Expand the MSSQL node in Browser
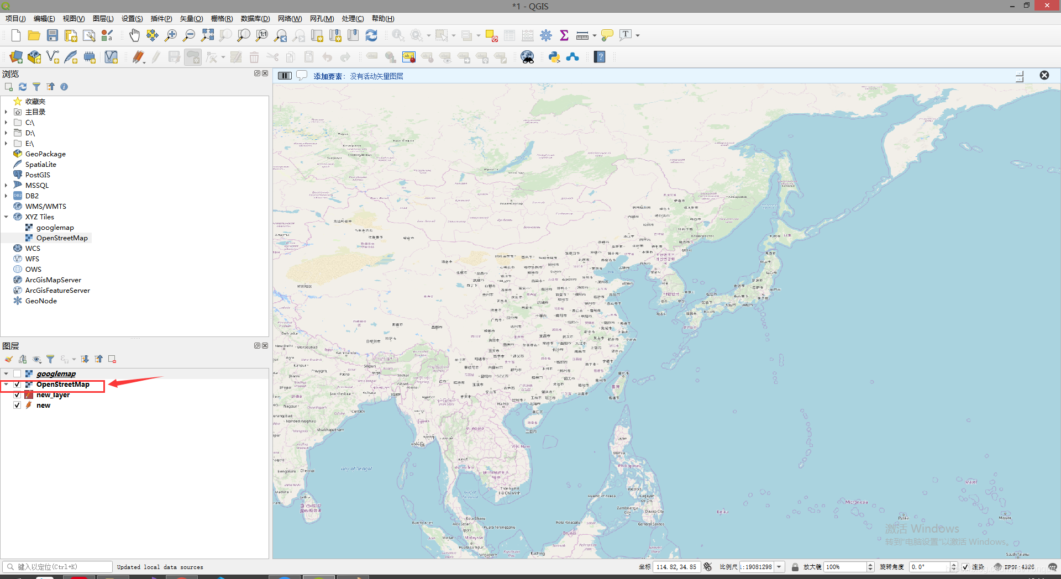This screenshot has width=1061, height=579. pos(6,186)
